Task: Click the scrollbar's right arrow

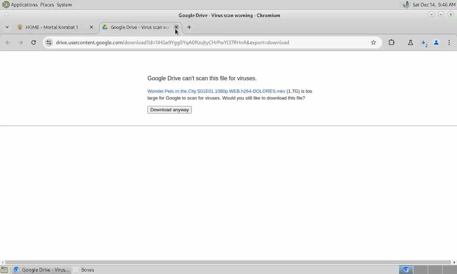Action: coord(454,262)
